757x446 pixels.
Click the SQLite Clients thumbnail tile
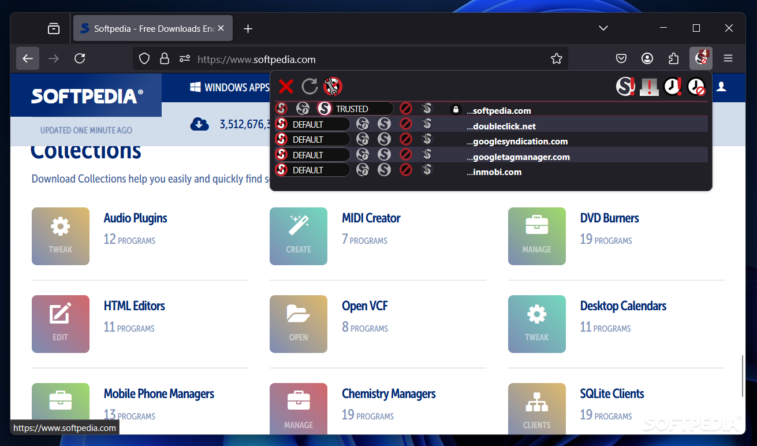point(537,408)
